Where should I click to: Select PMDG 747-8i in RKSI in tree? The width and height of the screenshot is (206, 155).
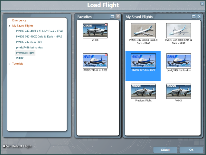click(29, 42)
